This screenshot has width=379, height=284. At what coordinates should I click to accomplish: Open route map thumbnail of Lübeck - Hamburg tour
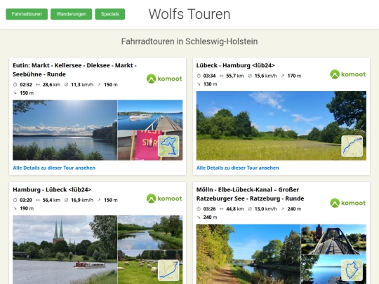click(x=352, y=146)
